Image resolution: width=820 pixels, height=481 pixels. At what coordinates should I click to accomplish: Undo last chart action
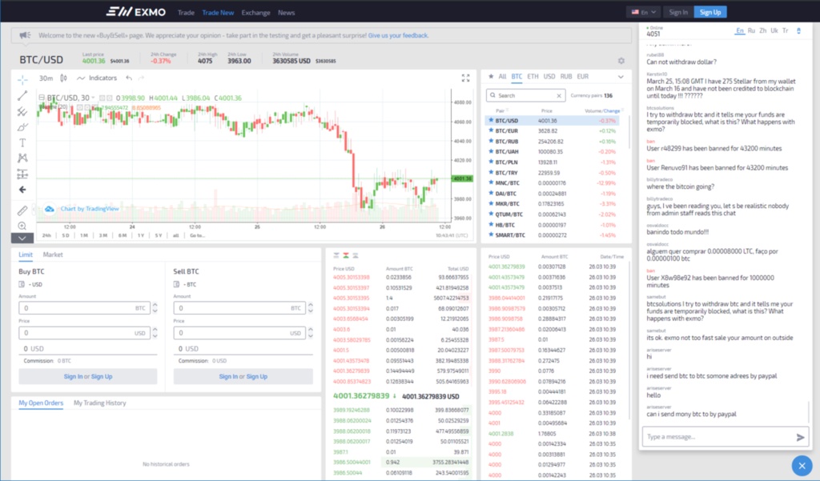pos(129,78)
